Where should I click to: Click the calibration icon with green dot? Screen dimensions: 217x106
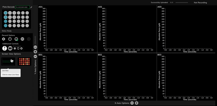tap(16, 39)
